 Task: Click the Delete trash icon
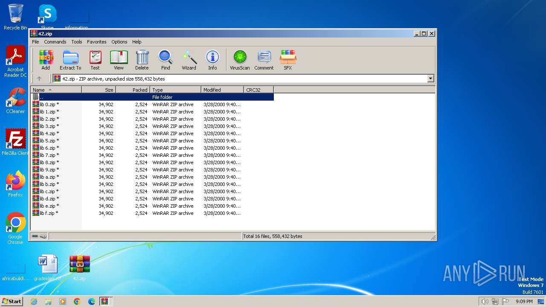coord(142,60)
